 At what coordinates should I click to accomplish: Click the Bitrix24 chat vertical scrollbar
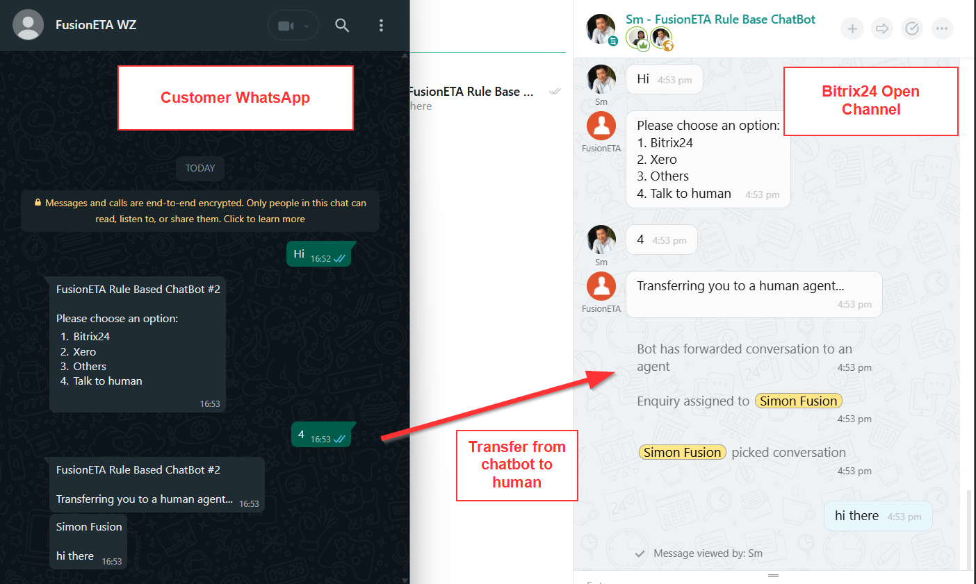969,528
